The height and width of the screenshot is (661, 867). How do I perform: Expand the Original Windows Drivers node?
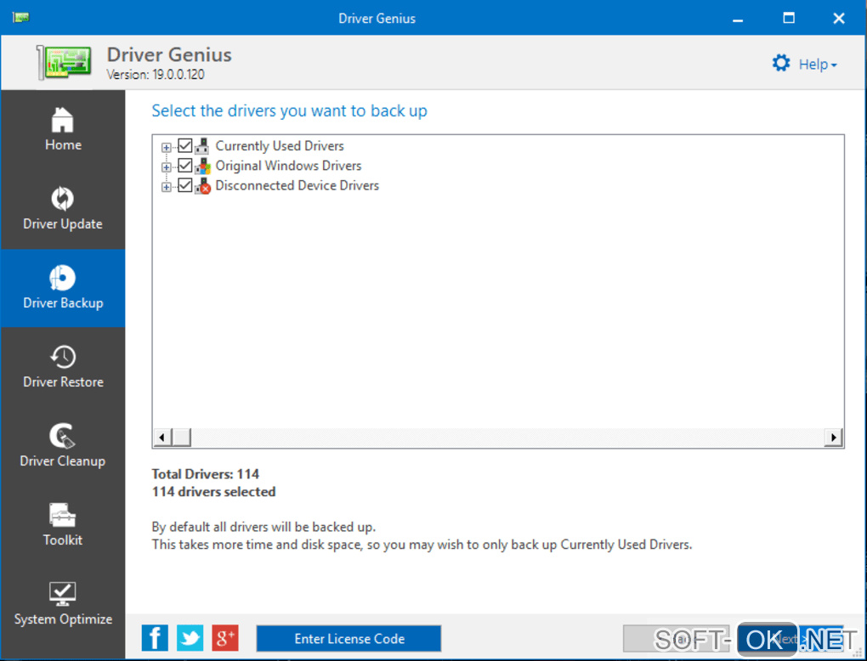(x=166, y=167)
